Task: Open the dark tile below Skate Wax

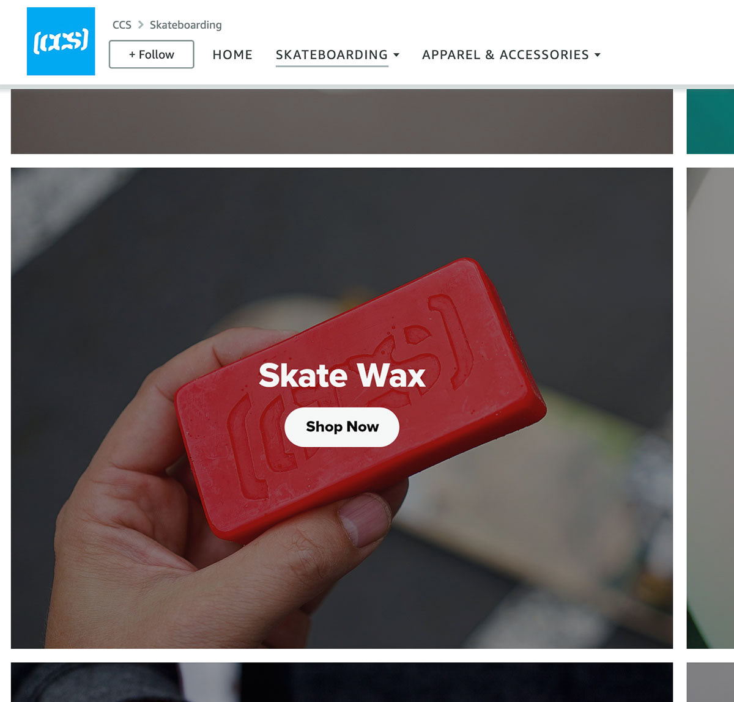Action: (342, 682)
